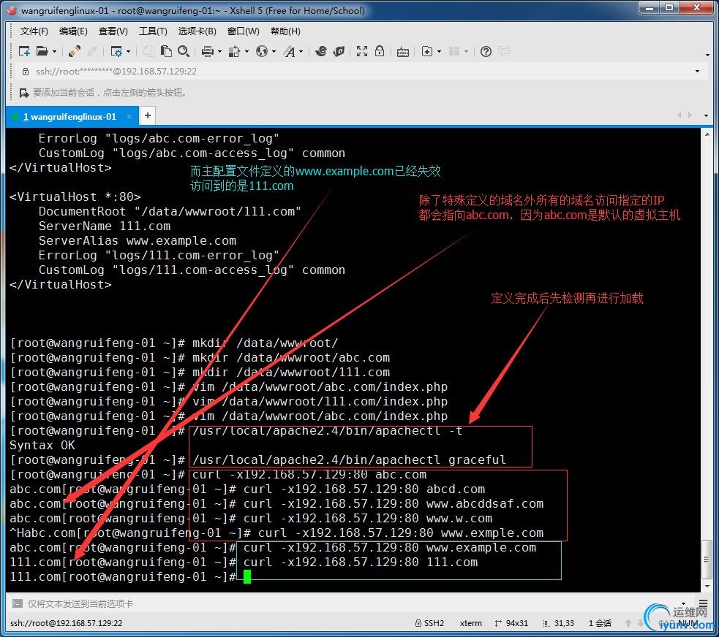The image size is (719, 637).
Task: Click the toolbar options overflow arrow
Action: tap(707, 55)
